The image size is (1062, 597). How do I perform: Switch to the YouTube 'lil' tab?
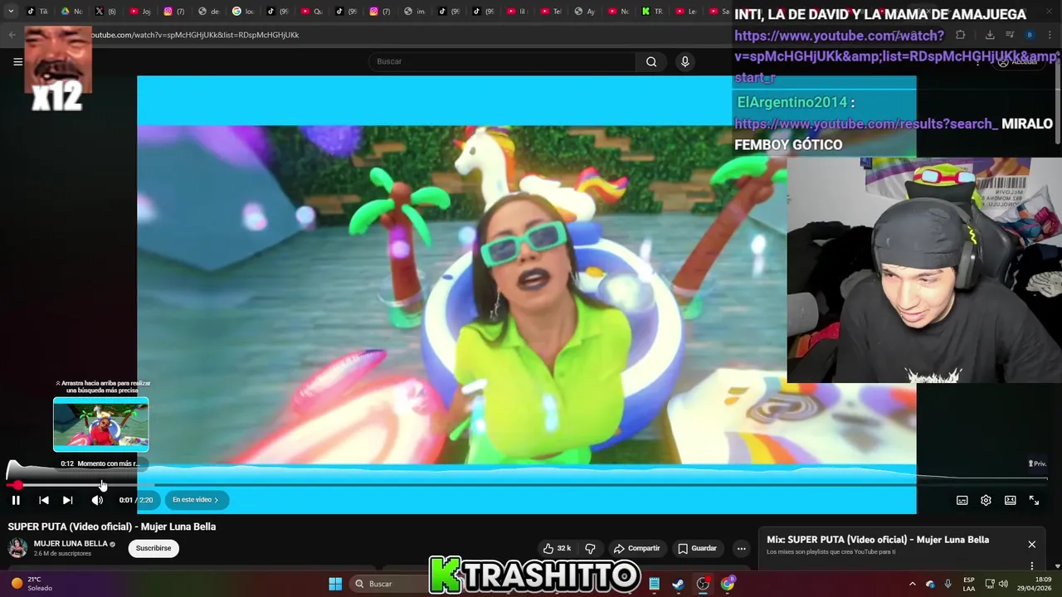(x=516, y=12)
